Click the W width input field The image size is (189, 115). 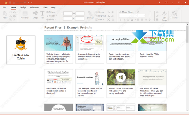coord(80,13)
